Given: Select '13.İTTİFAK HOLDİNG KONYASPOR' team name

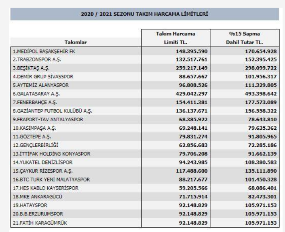Looking at the screenshot, I should (51, 154).
